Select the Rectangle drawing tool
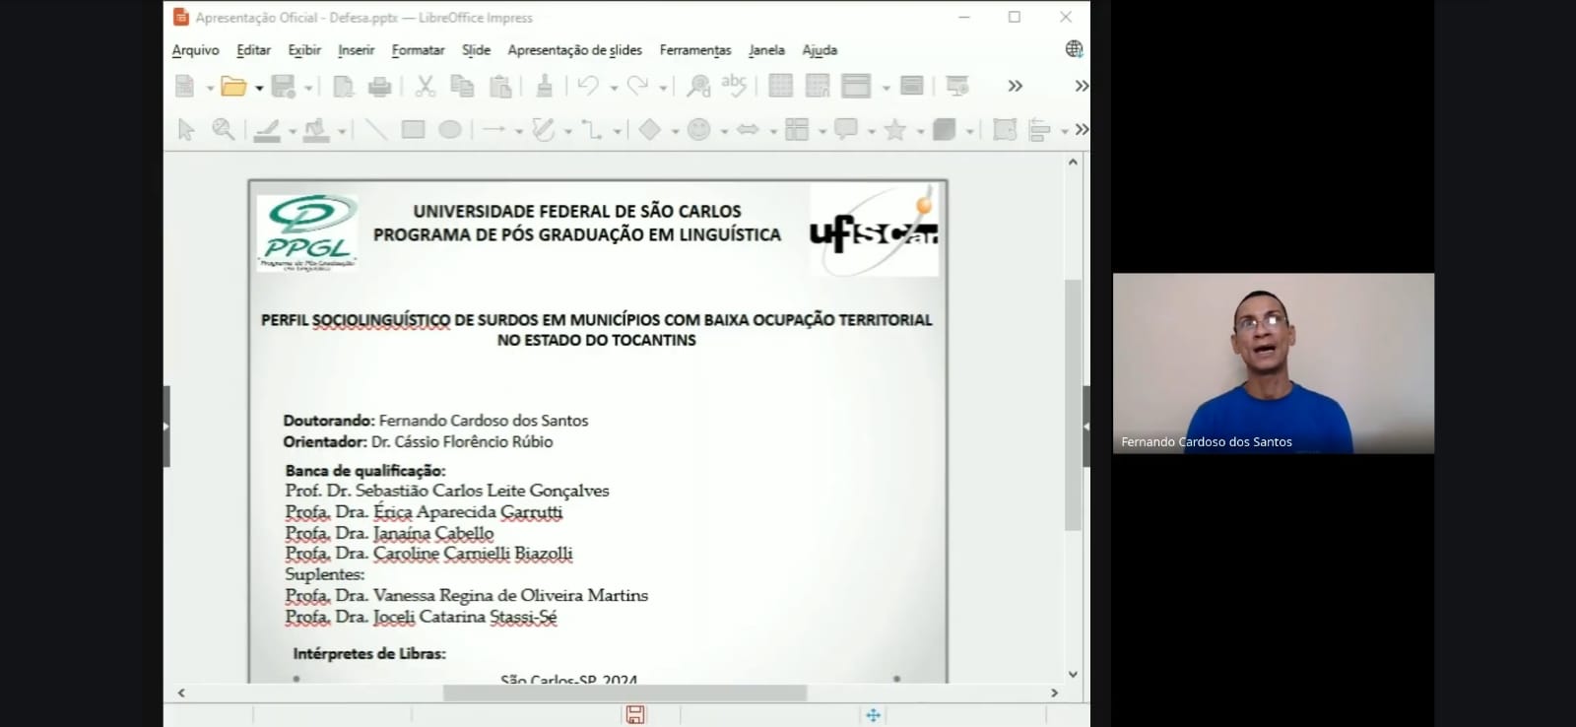This screenshot has height=727, width=1576. point(413,130)
